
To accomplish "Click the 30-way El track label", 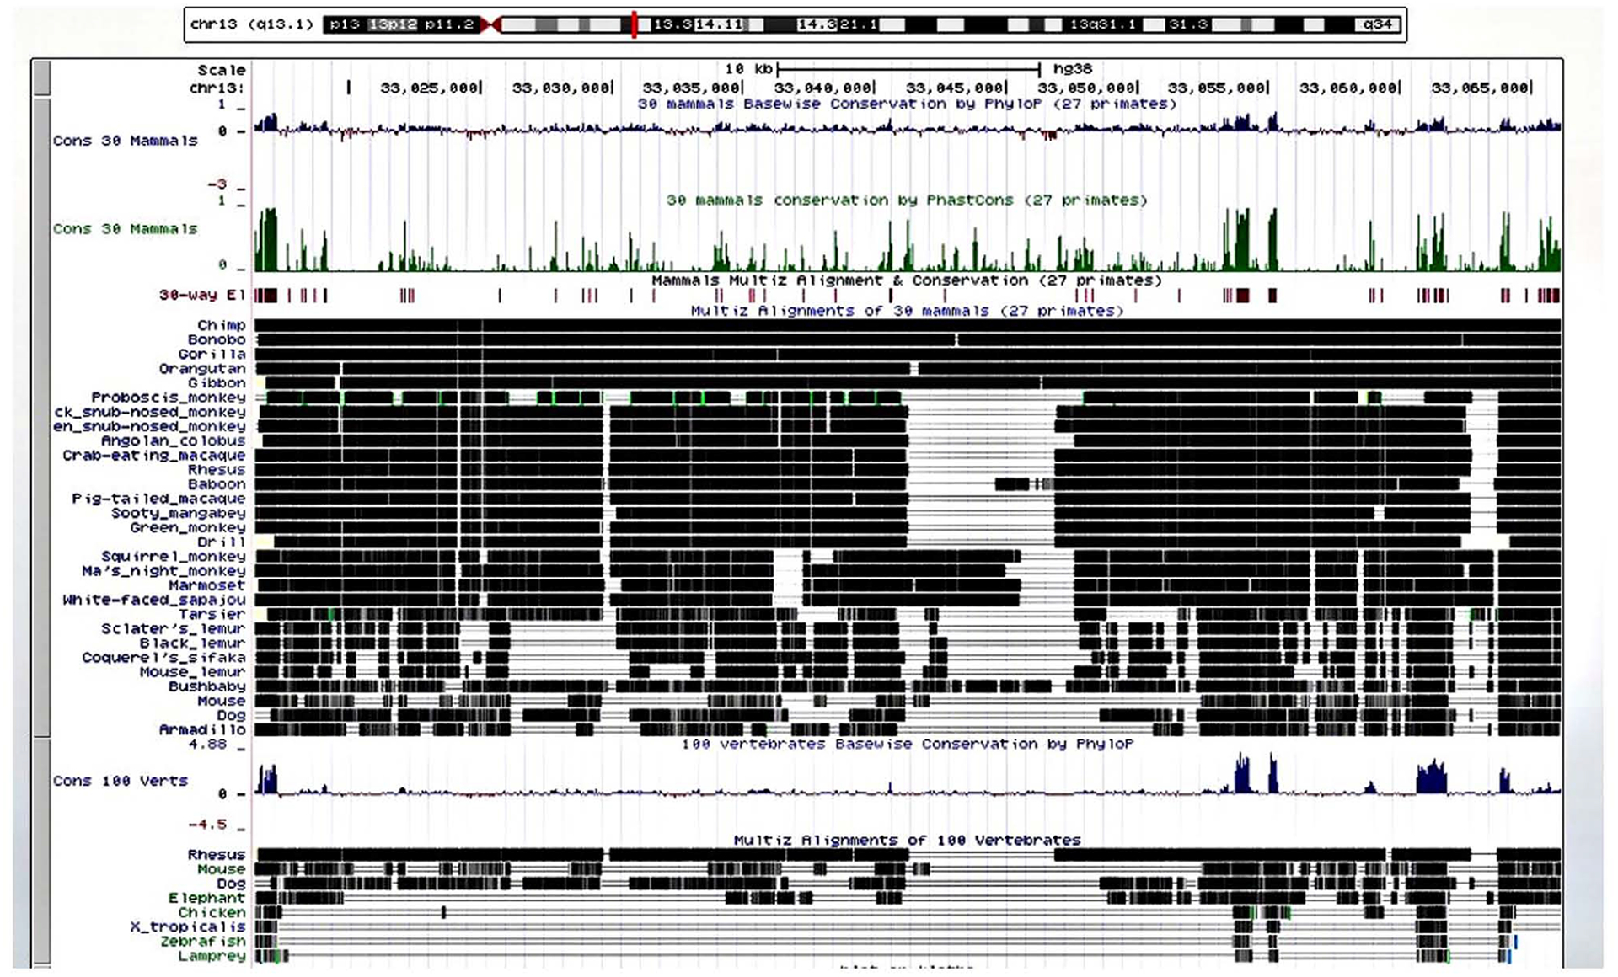I will click(201, 295).
